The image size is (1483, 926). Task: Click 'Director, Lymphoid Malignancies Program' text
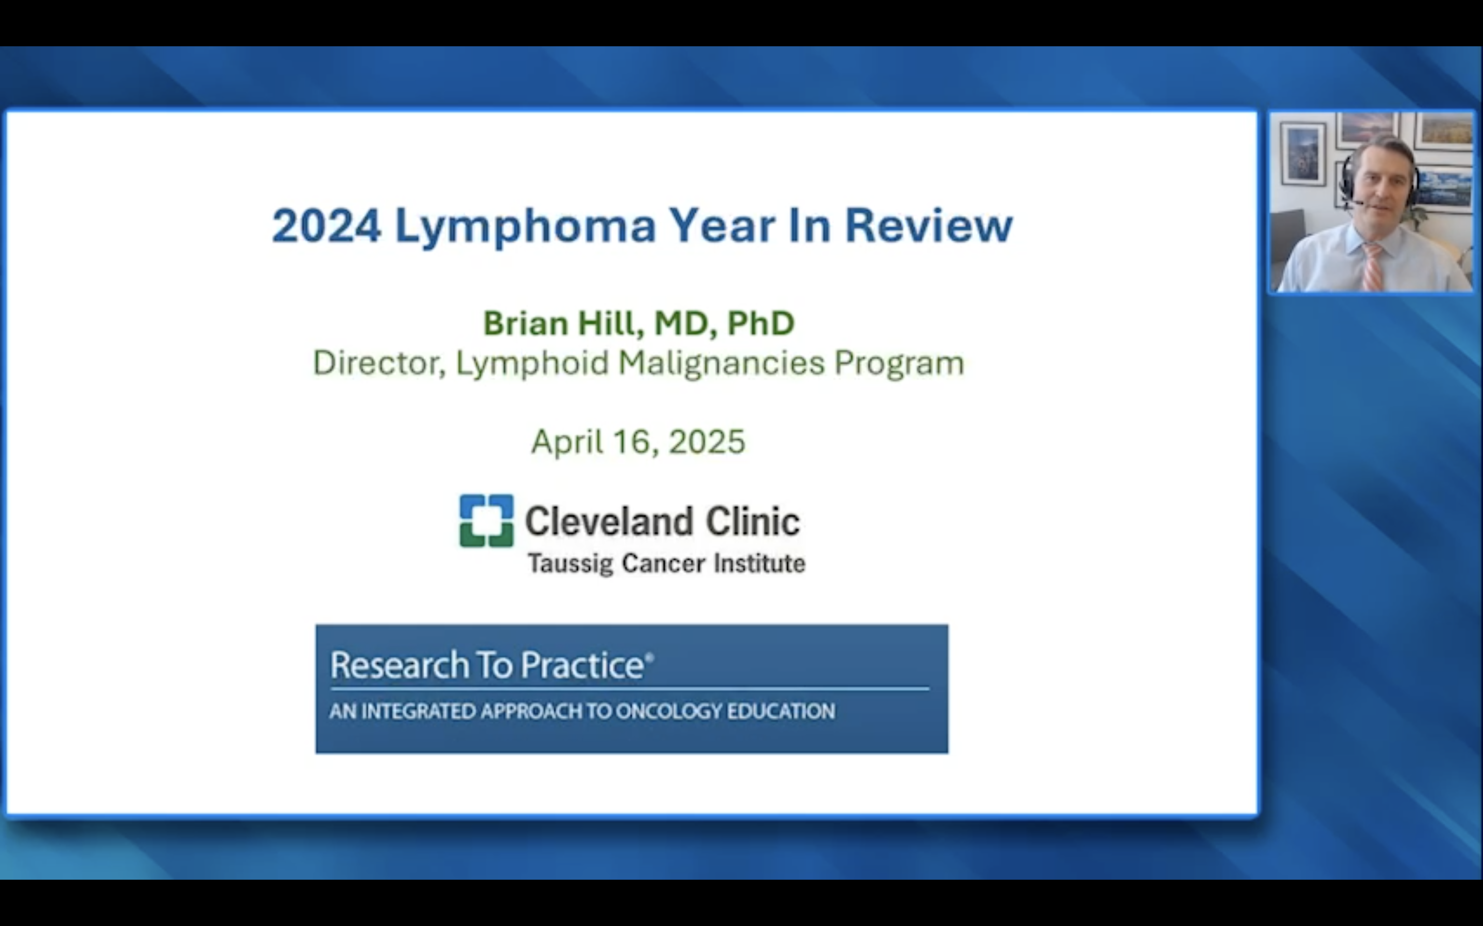[639, 364]
